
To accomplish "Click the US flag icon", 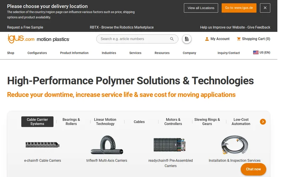I will pos(256,52).
